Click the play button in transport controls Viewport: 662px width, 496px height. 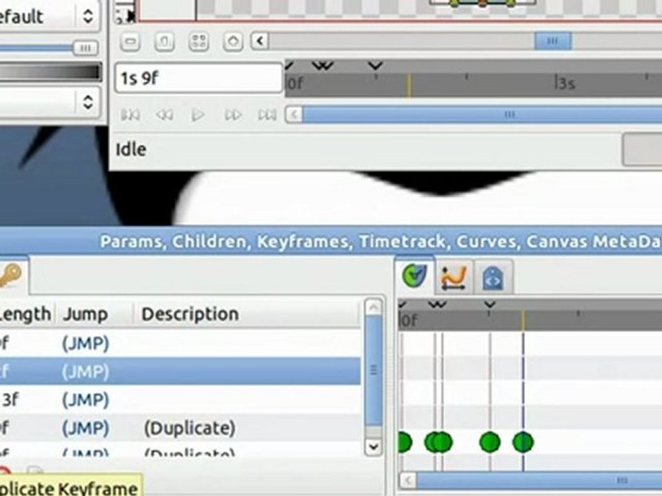click(198, 115)
